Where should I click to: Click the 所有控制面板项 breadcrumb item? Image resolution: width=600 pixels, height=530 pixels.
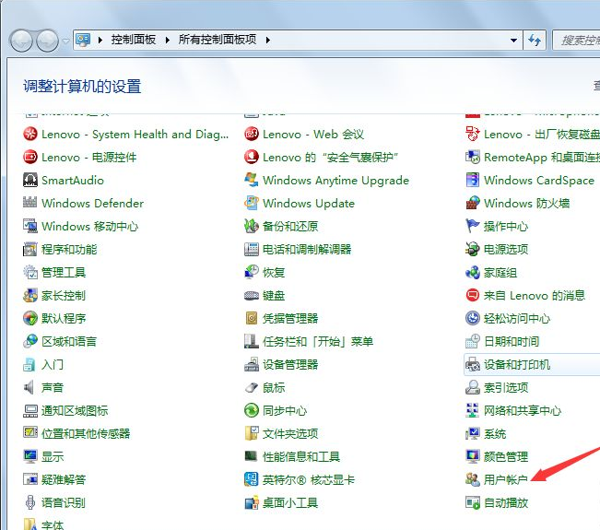pos(218,40)
